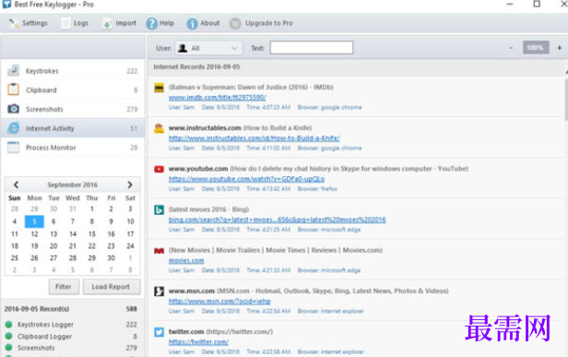Select September 22 in the calendar
The height and width of the screenshot is (357, 568).
(91, 245)
